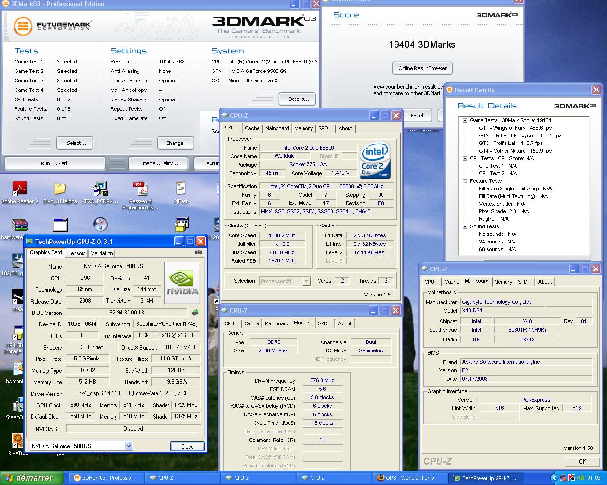Switch to the Validation tab in GPU-Z
This screenshot has width=607, height=485.
pos(102,253)
